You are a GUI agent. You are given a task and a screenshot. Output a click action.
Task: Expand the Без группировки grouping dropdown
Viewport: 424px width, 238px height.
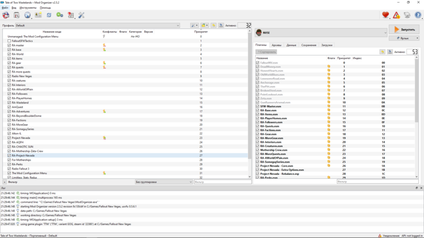(164, 182)
